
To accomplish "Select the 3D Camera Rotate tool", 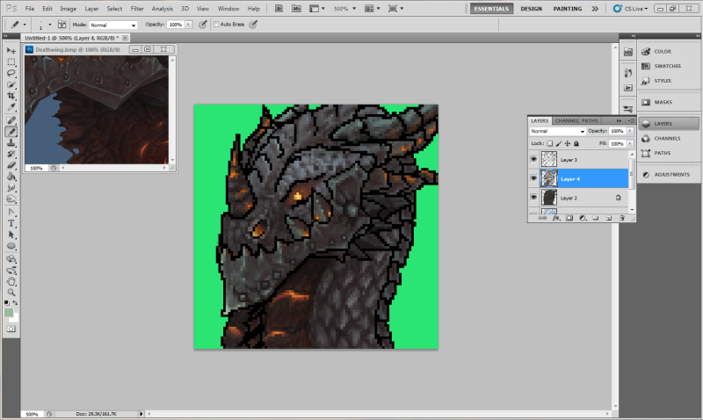I will [11, 271].
